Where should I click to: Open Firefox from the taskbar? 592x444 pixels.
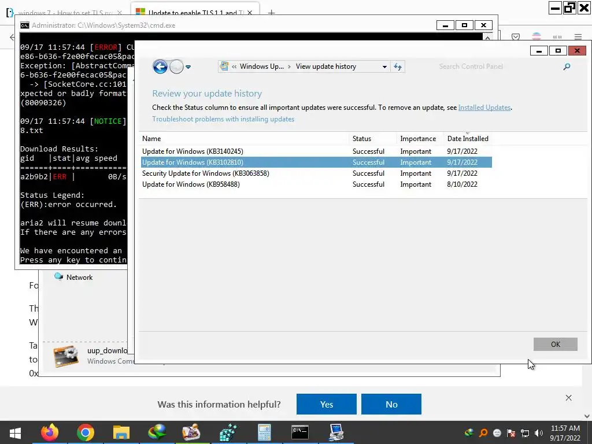tap(50, 432)
